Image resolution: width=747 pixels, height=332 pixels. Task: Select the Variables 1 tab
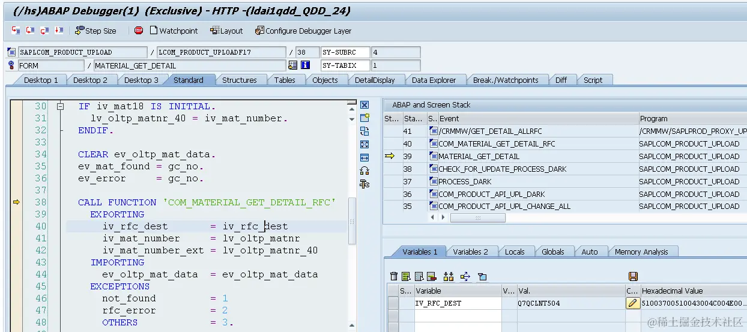(420, 252)
